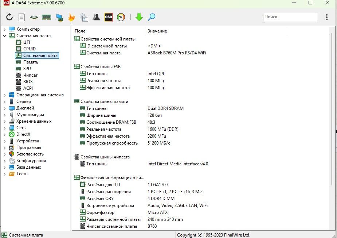Select the Чипсет tree item

tap(30, 75)
